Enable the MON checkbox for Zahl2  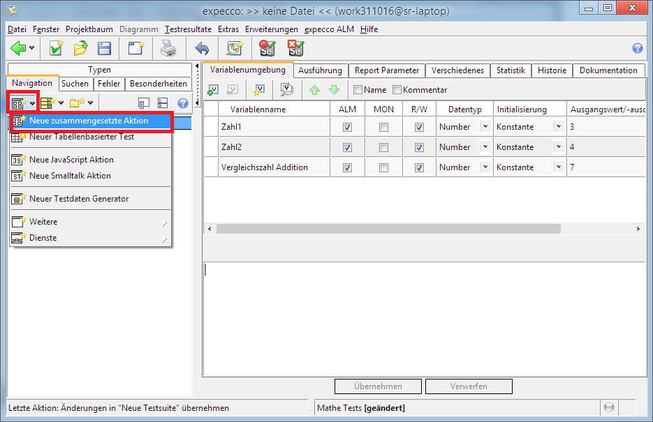[383, 147]
